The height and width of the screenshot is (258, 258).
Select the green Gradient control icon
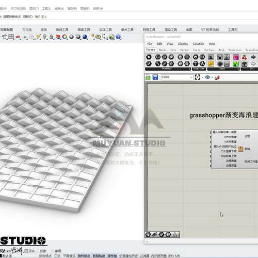pos(236,64)
